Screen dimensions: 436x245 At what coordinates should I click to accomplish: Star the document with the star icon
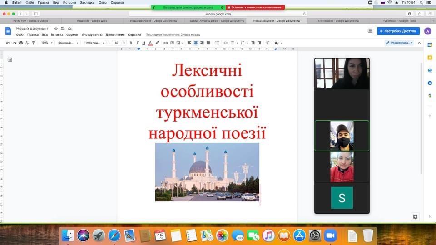(x=56, y=29)
